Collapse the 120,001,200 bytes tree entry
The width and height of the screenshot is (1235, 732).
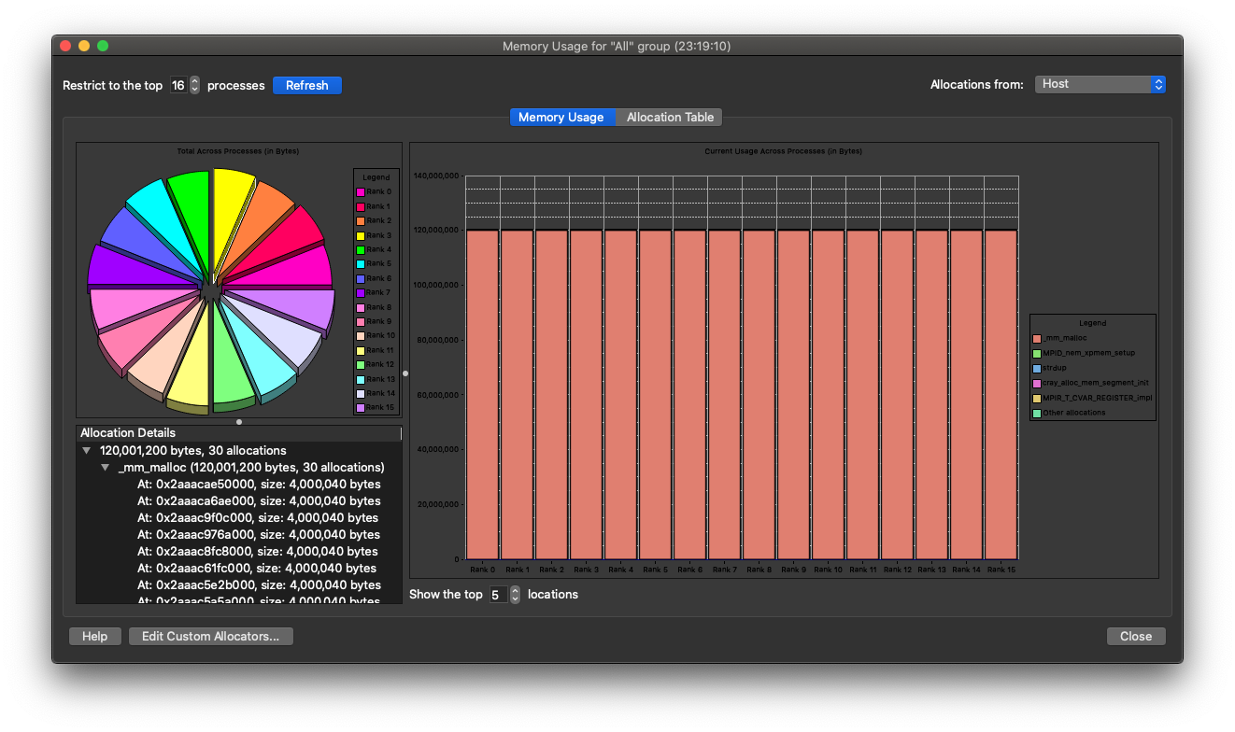pos(87,450)
